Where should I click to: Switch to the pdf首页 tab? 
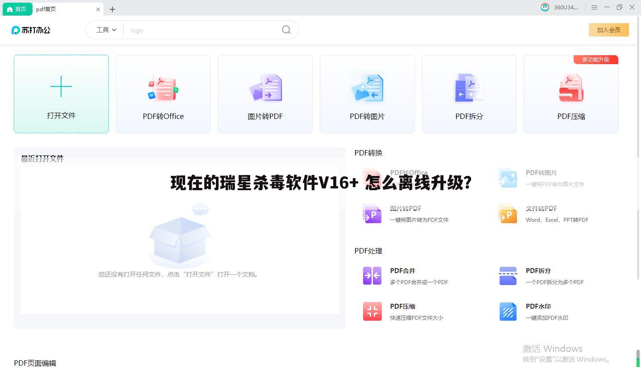[x=69, y=9]
